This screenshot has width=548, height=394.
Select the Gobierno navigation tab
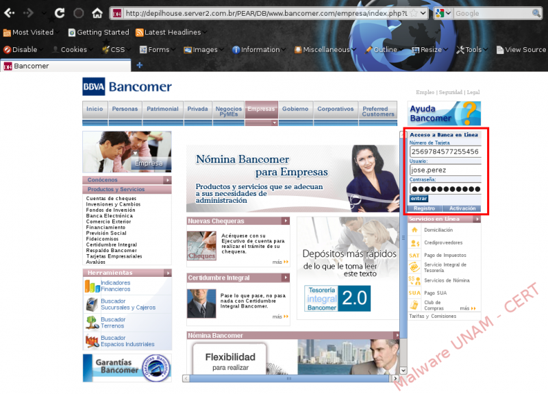tap(296, 110)
